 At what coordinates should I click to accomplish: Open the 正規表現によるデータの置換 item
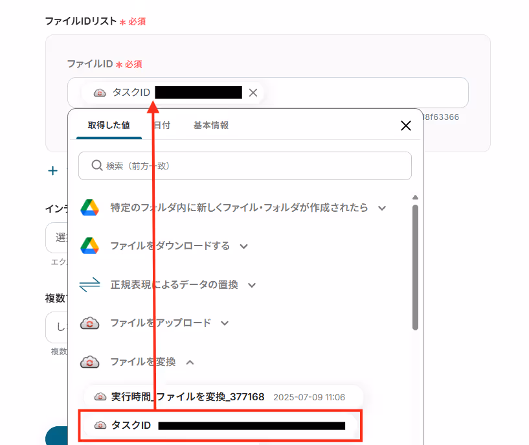[x=174, y=285]
